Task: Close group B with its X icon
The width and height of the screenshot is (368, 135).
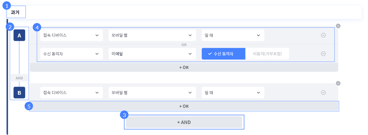Action: [x=338, y=83]
